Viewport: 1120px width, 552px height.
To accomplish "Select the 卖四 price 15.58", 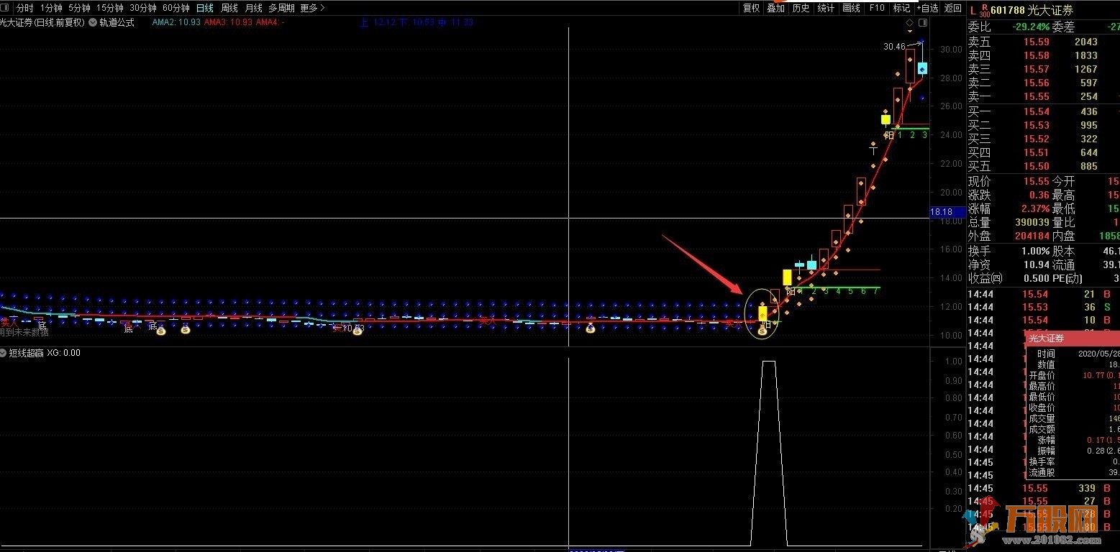I will pos(1037,56).
